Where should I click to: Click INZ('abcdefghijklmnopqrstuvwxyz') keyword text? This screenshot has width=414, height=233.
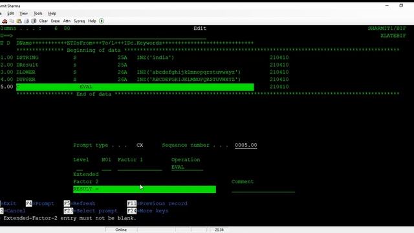pyautogui.click(x=188, y=72)
